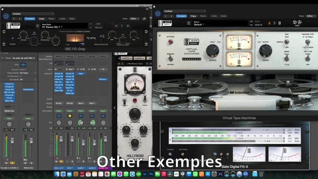Toggle the Q-Reference checkbox
This screenshot has width=318, height=179.
pos(21,76)
